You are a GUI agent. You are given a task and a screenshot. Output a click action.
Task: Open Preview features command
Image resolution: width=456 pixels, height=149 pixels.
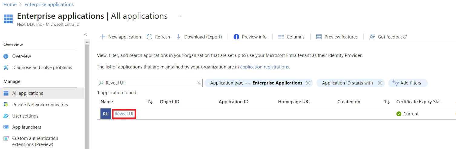341,37
